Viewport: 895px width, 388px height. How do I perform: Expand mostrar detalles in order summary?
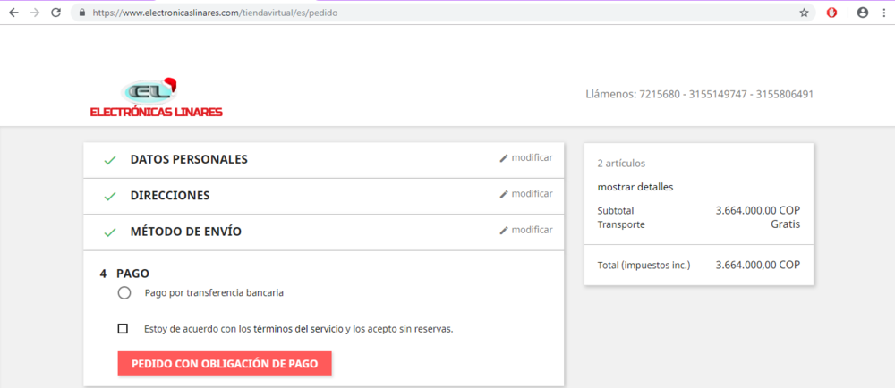tap(635, 187)
